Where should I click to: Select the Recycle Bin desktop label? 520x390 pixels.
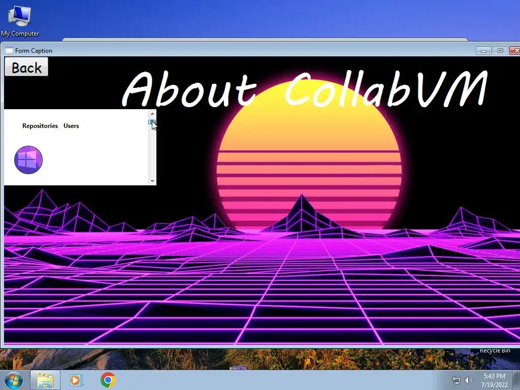pos(495,351)
